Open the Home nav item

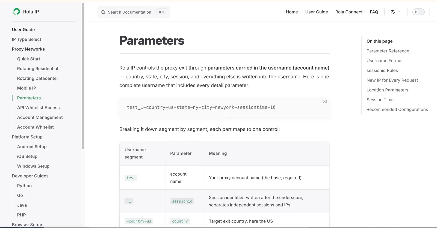292,12
